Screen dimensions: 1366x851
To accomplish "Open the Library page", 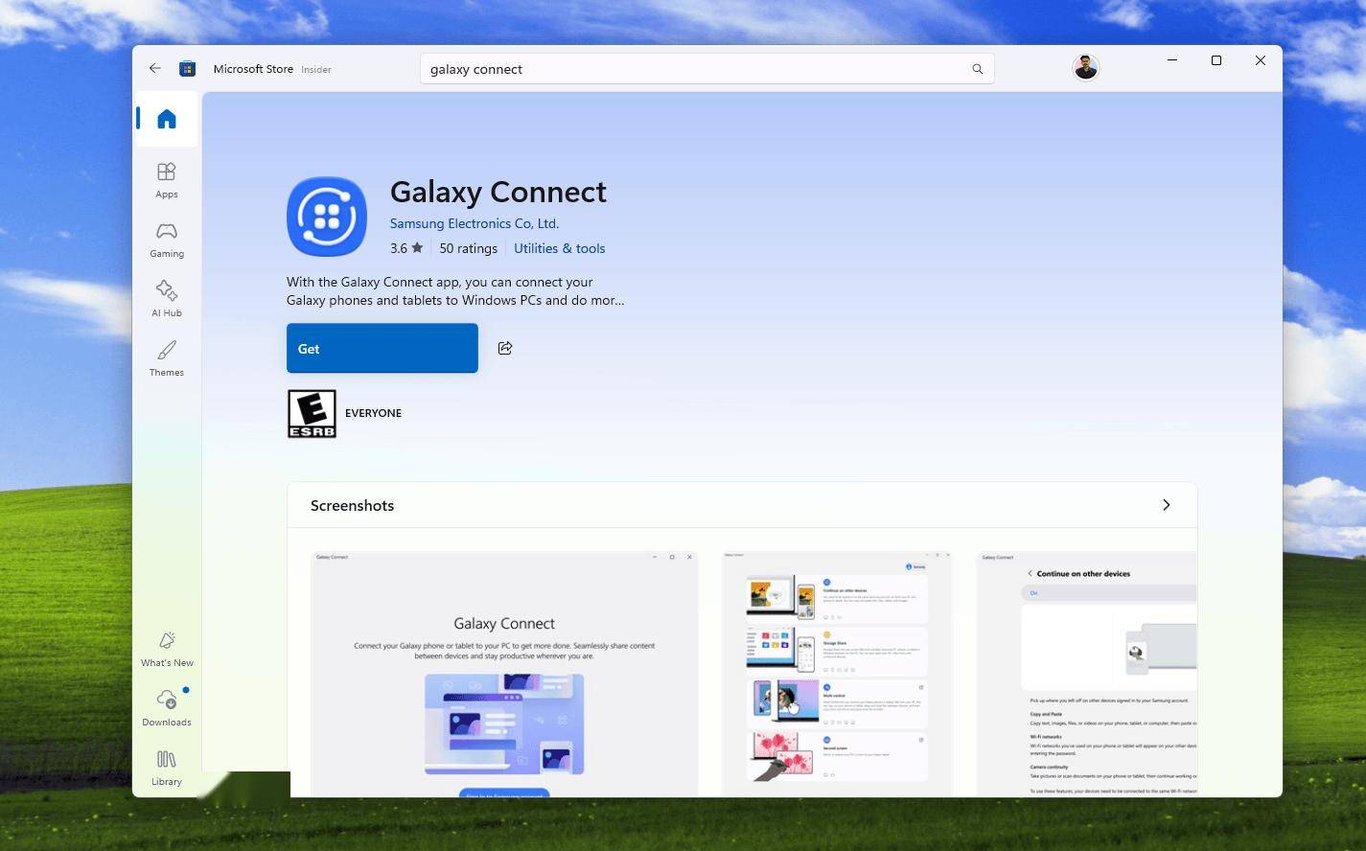I will click(167, 767).
